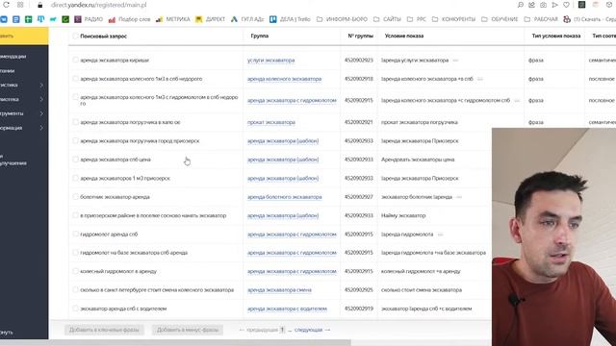Open the ДИРЕКТ bookmark
The height and width of the screenshot is (346, 616).
pyautogui.click(x=211, y=19)
